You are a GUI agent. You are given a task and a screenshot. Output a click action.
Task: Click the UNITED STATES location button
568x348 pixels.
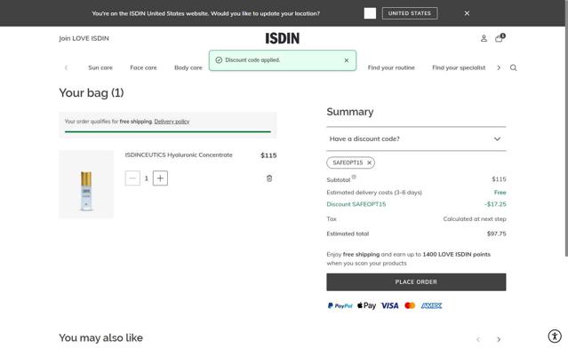410,13
